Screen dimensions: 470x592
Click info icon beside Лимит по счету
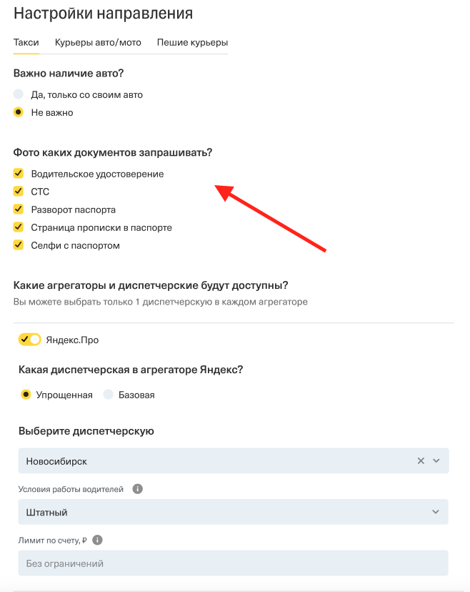pyautogui.click(x=98, y=541)
